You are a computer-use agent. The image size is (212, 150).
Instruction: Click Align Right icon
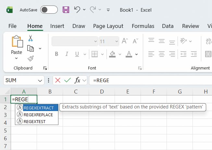(x=172, y=54)
